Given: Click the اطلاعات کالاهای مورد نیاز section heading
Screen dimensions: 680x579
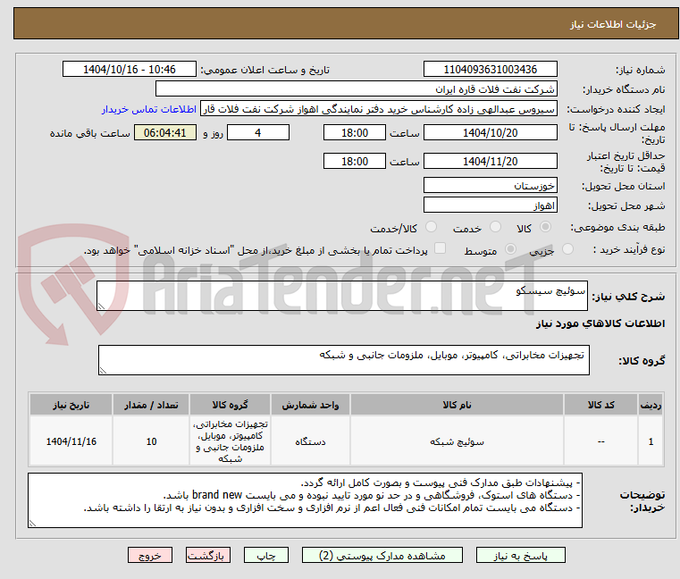Looking at the screenshot, I should pyautogui.click(x=600, y=323).
